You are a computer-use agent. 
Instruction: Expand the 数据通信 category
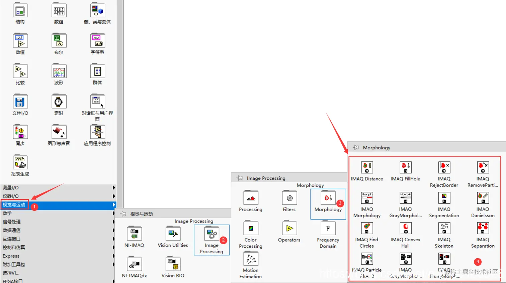pos(58,230)
